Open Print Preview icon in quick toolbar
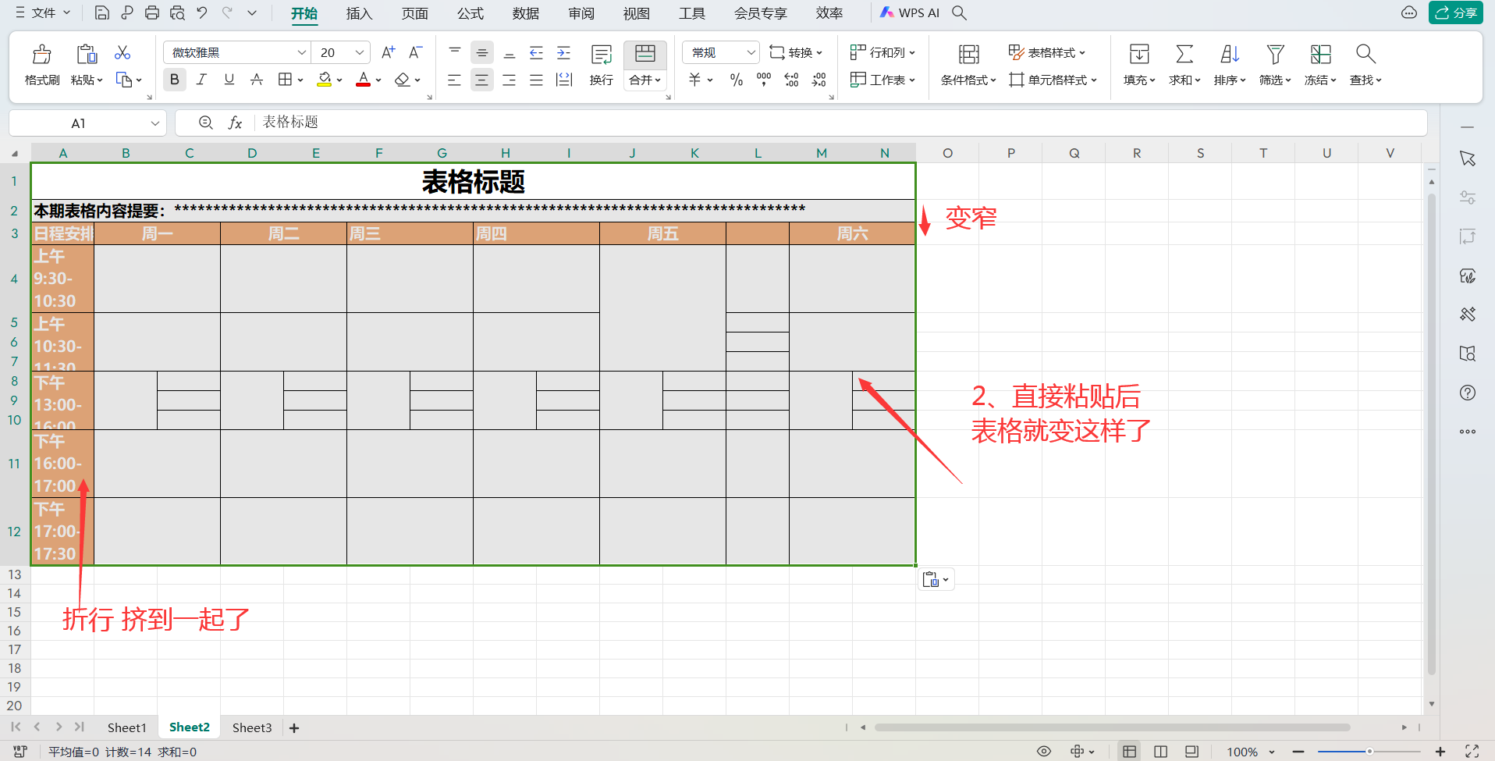The width and height of the screenshot is (1495, 761). [x=178, y=12]
